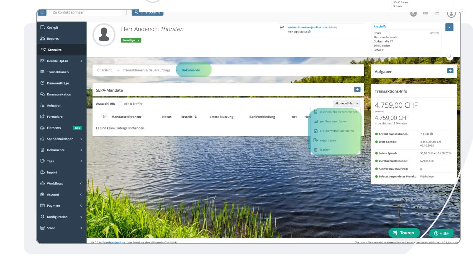The image size is (473, 266).
Task: Open Cockpit from the sidebar
Action: 52,27
